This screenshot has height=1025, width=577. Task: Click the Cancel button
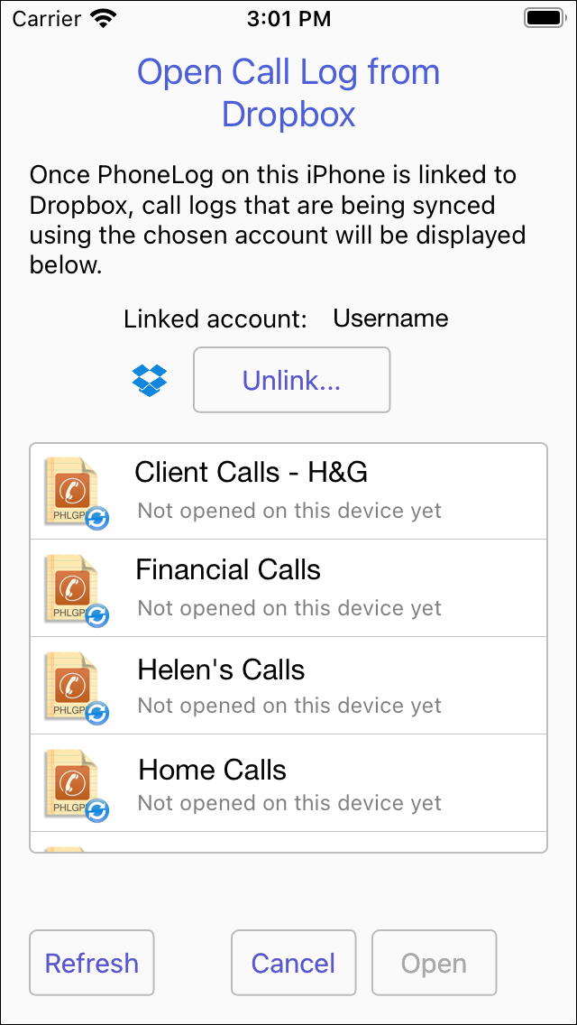[x=293, y=962]
